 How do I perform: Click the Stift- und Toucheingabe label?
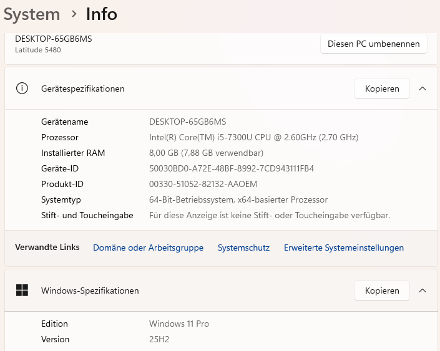[x=87, y=215]
